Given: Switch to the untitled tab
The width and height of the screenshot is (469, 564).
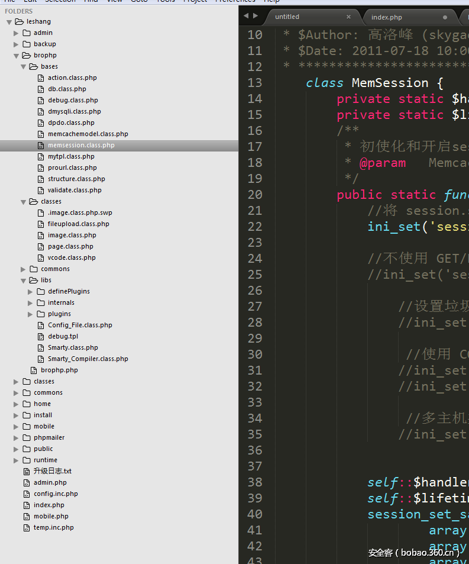Looking at the screenshot, I should [x=287, y=17].
